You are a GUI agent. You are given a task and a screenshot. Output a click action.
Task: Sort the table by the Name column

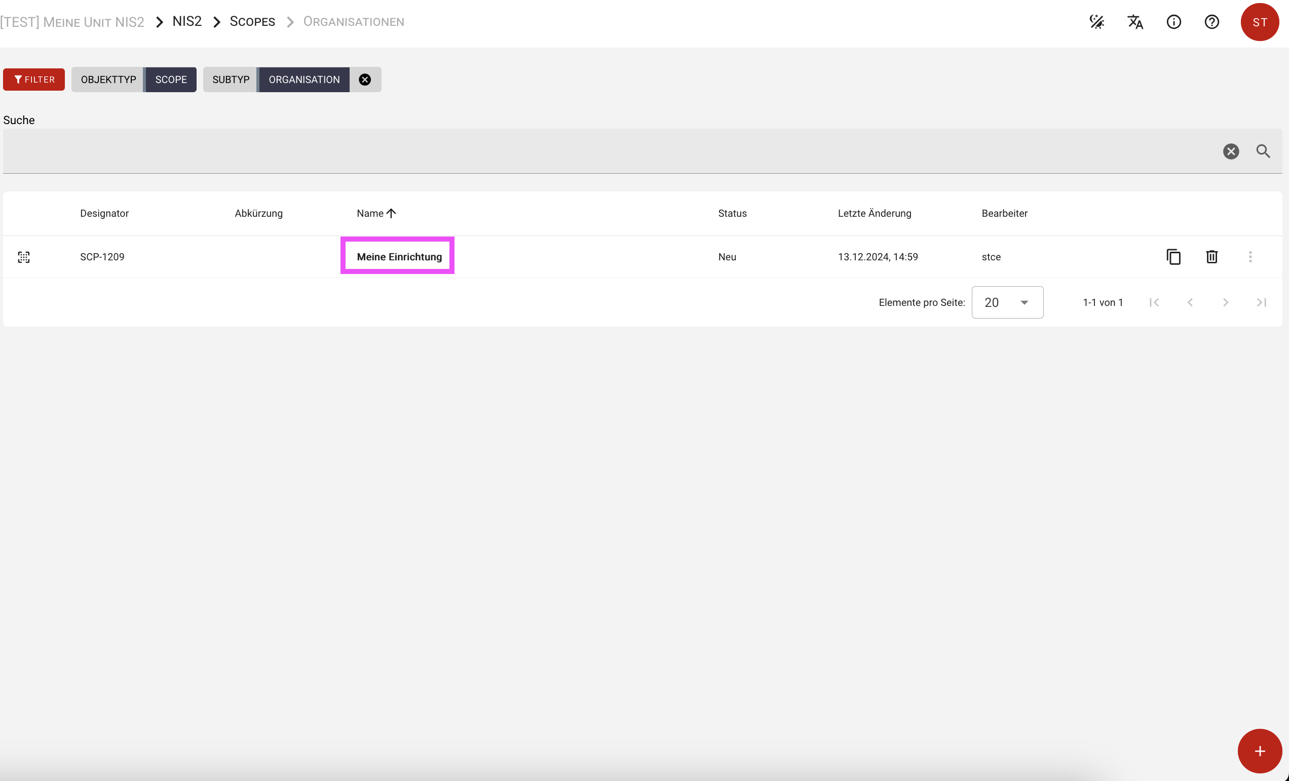point(370,213)
